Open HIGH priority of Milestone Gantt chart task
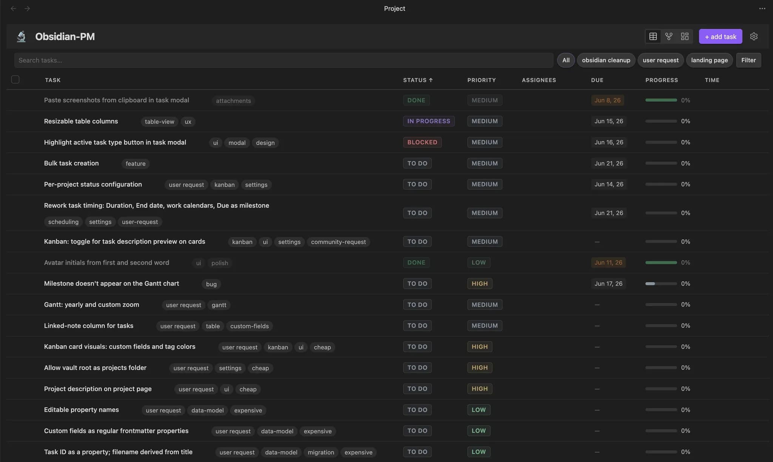The image size is (773, 462). 479,283
